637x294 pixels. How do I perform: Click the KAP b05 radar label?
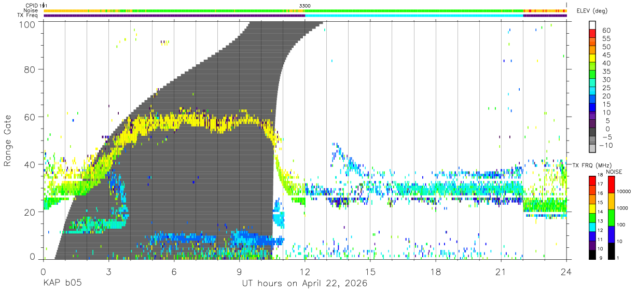click(x=62, y=284)
